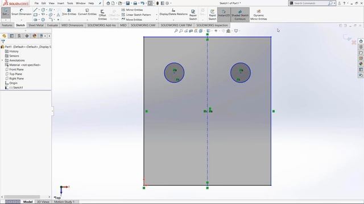Viewport: 364px width, 204px height.
Task: Click the Repair Sketch tool
Action: [193, 15]
